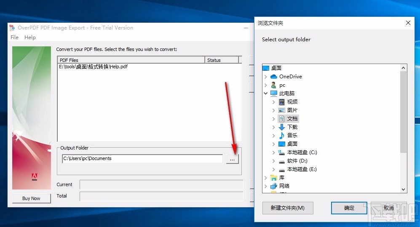Click the 下载 downloads arrow icon
420x227 pixels.
(282, 127)
